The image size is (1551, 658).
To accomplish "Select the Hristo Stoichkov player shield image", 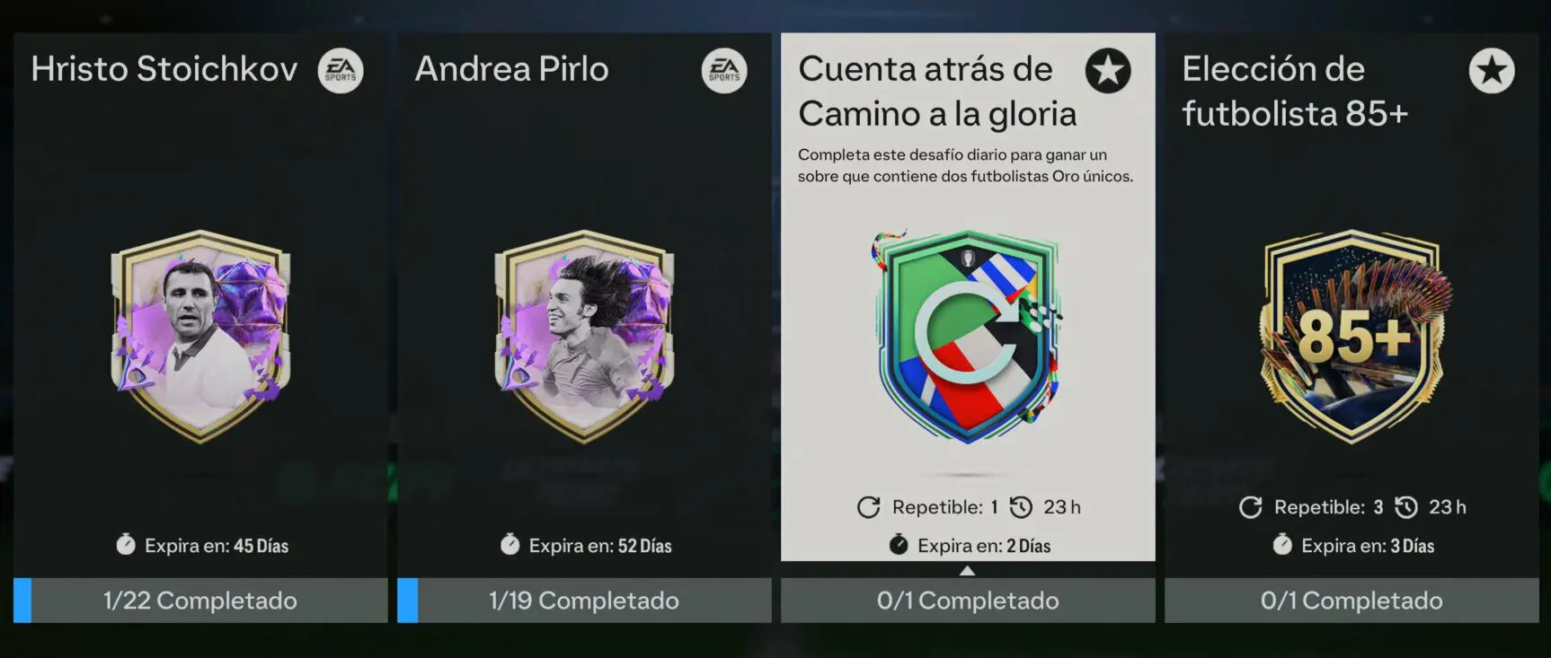I will 200,336.
